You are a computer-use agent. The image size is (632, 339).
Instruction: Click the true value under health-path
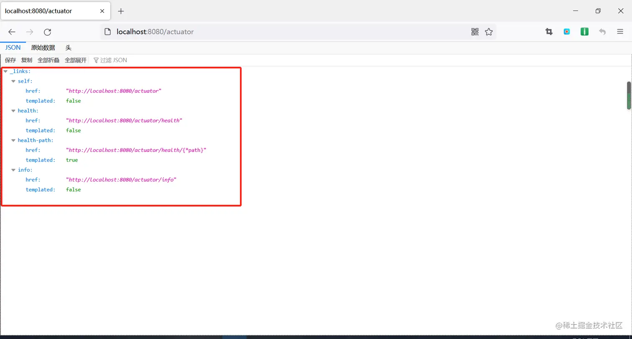pos(72,160)
